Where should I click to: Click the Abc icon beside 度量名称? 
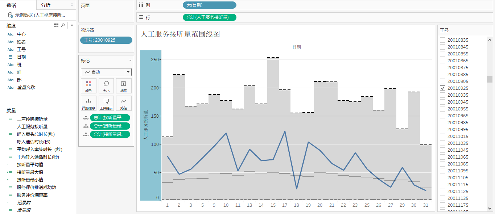click(x=11, y=88)
